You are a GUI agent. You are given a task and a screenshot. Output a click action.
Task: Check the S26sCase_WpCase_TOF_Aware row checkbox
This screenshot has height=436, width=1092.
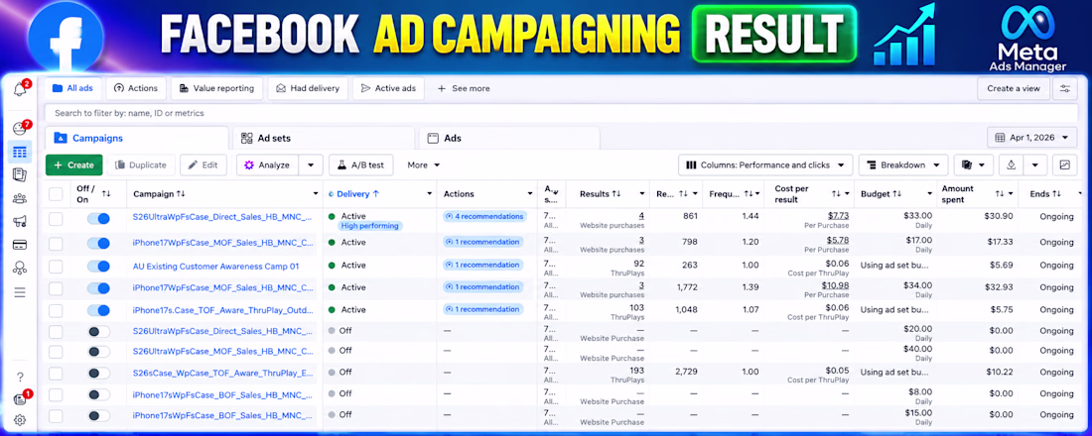(56, 374)
